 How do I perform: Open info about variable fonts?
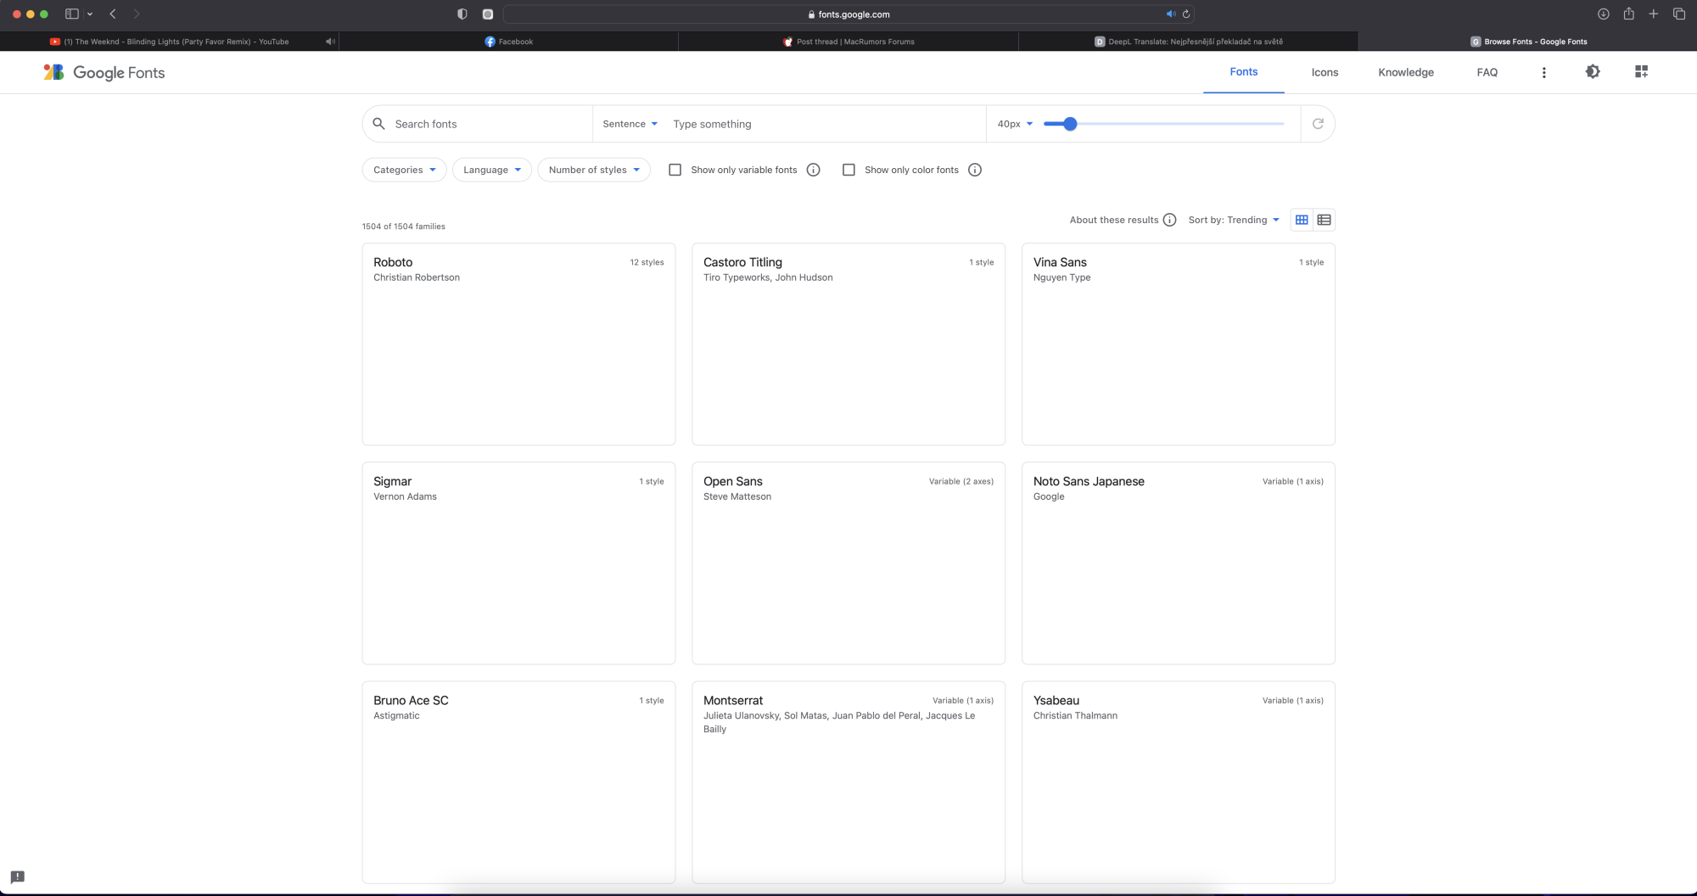813,170
